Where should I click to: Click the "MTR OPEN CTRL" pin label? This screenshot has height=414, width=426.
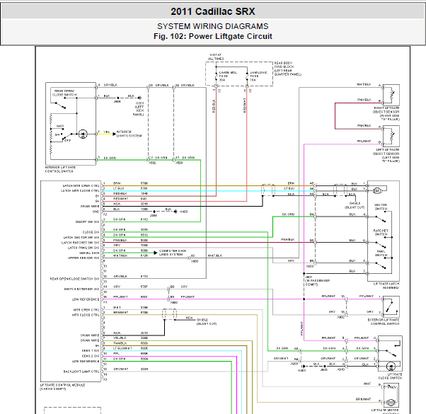pos(86,310)
